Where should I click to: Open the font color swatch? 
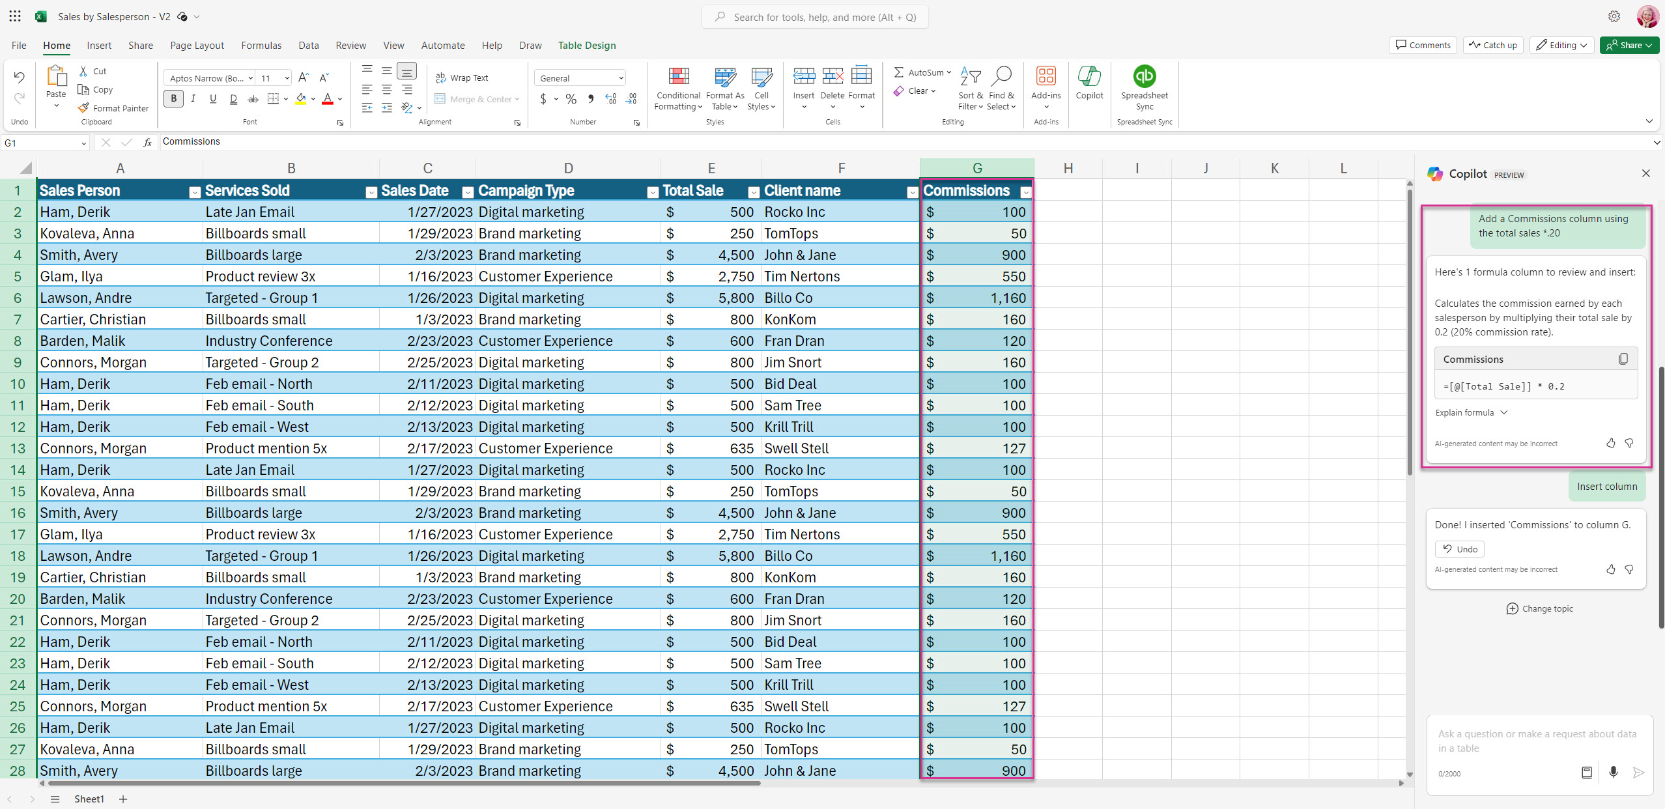pyautogui.click(x=326, y=98)
